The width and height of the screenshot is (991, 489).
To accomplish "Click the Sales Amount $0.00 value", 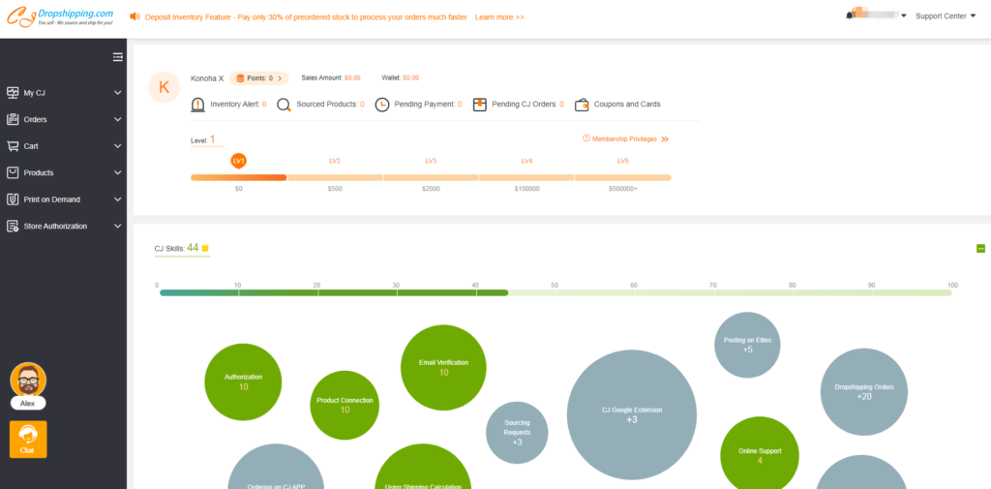I will click(352, 77).
